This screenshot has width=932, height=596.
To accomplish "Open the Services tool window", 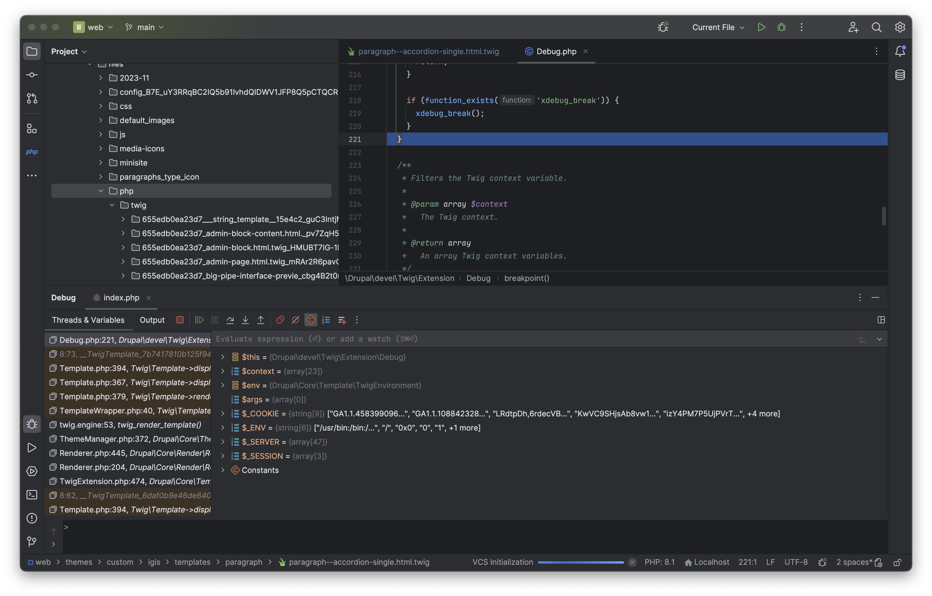I will point(32,471).
